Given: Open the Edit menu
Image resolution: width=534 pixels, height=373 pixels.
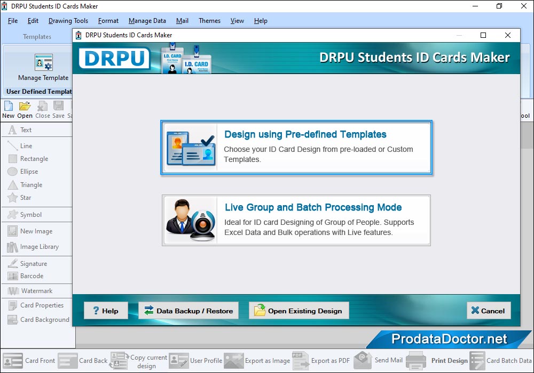Looking at the screenshot, I should (x=33, y=21).
